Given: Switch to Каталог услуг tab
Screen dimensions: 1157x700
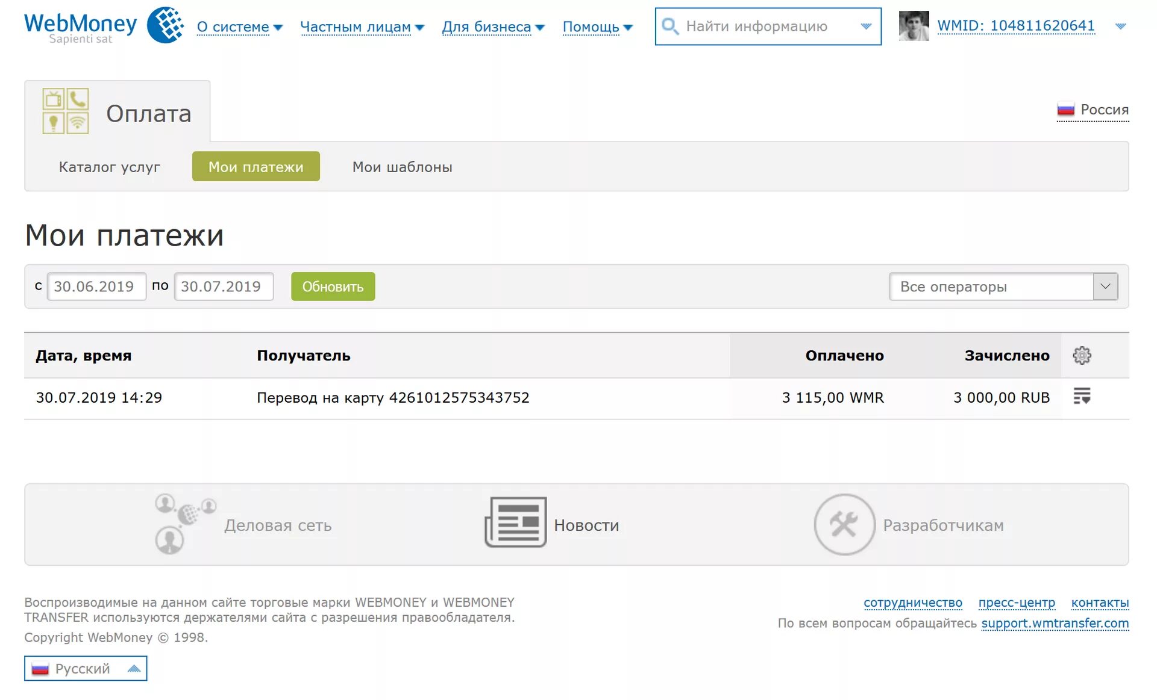Looking at the screenshot, I should pyautogui.click(x=109, y=167).
